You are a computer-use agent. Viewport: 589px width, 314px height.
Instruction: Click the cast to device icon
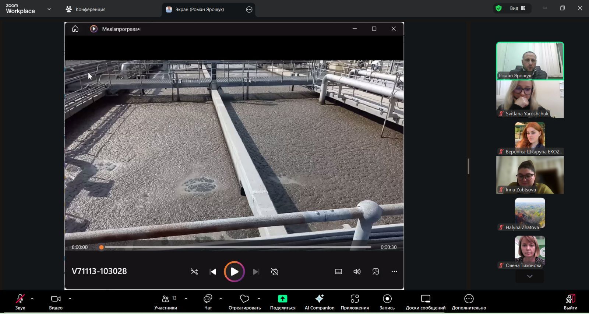375,272
